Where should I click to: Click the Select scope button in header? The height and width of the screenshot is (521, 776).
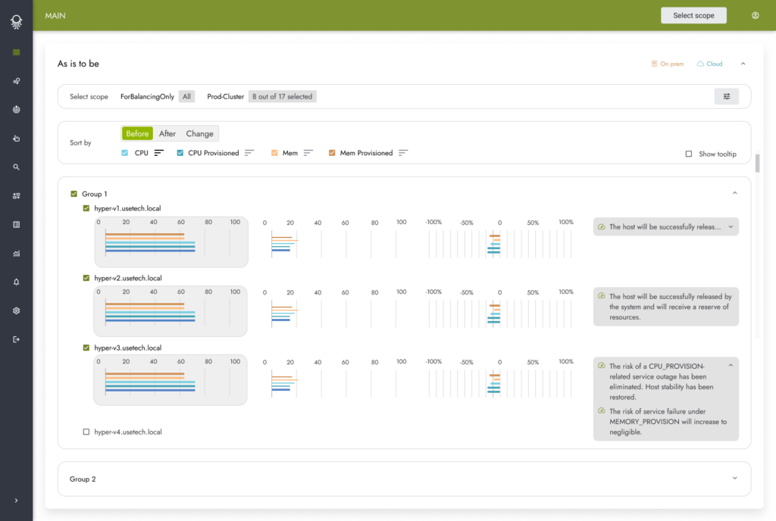(x=693, y=15)
